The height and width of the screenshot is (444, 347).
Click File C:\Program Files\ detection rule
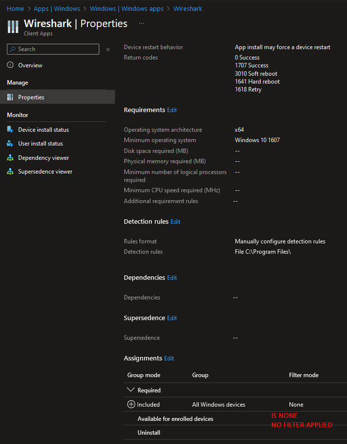pyautogui.click(x=263, y=251)
